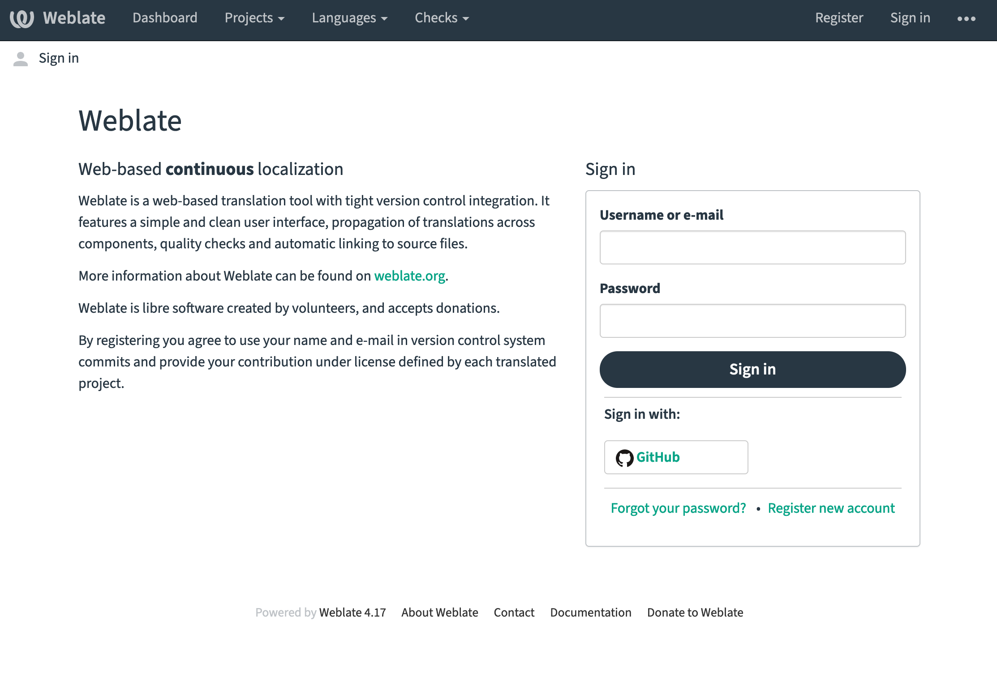This screenshot has height=681, width=997.
Task: Click the user avatar icon beside Sign in breadcrumb
Action: pyautogui.click(x=21, y=58)
